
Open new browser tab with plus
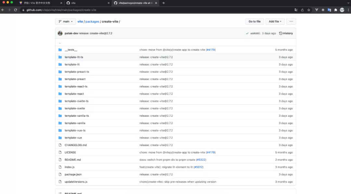(163, 3)
